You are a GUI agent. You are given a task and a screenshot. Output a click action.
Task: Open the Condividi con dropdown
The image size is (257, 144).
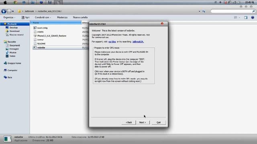(x=43, y=17)
